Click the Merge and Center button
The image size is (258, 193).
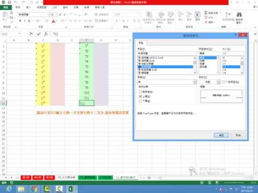click(103, 21)
